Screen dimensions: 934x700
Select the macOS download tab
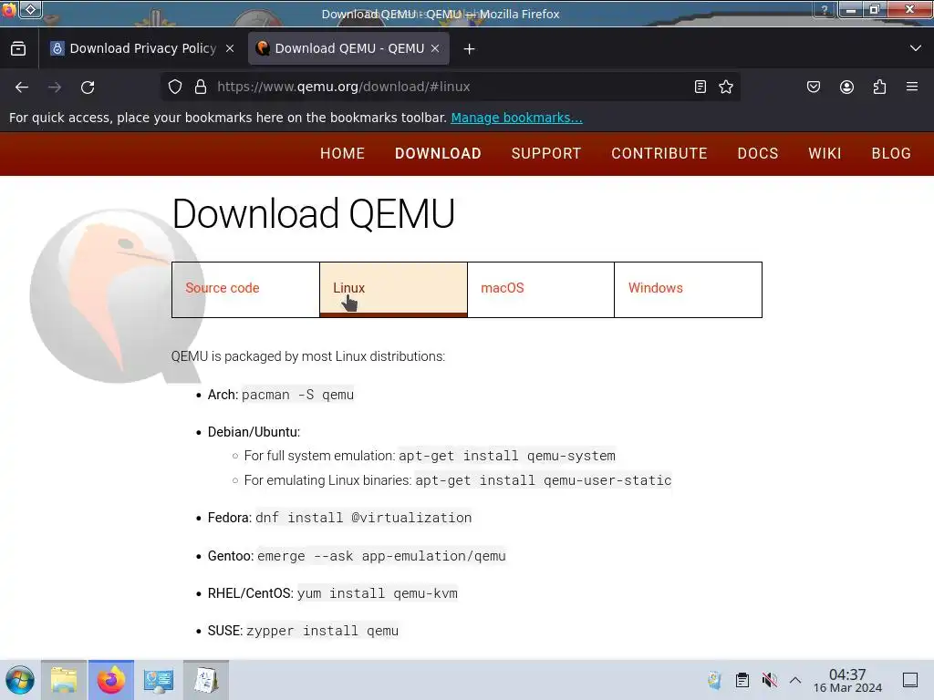(541, 289)
